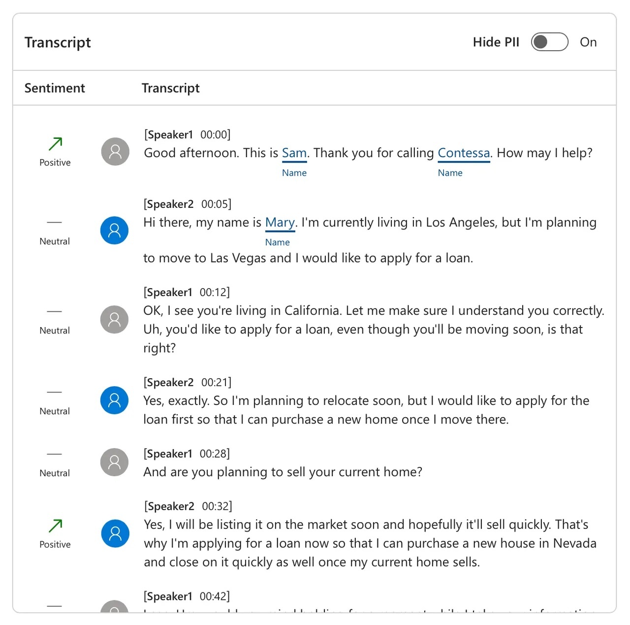The image size is (630, 625).
Task: Click Speaker2 avatar at 00:21
Action: [114, 400]
